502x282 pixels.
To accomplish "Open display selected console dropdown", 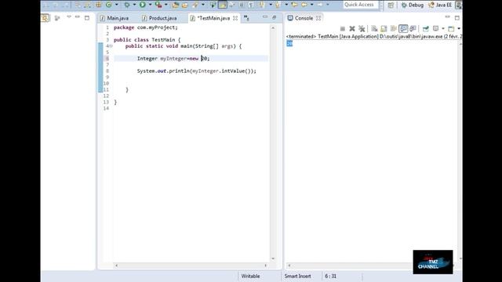I will 443,29.
